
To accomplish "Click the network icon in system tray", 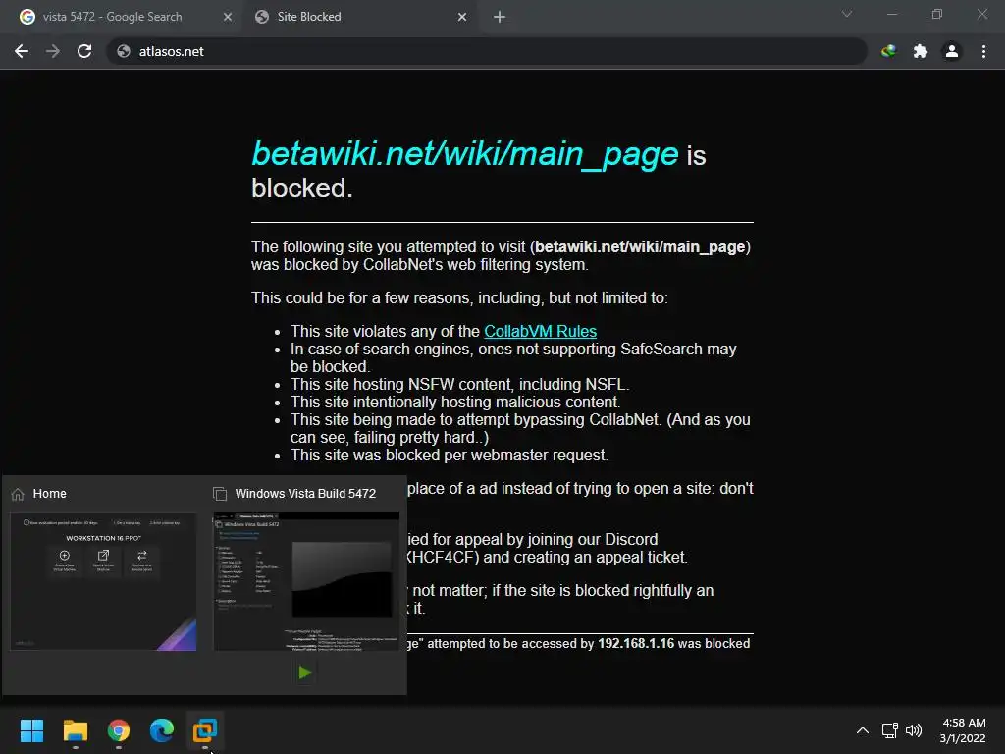I will coord(889,730).
